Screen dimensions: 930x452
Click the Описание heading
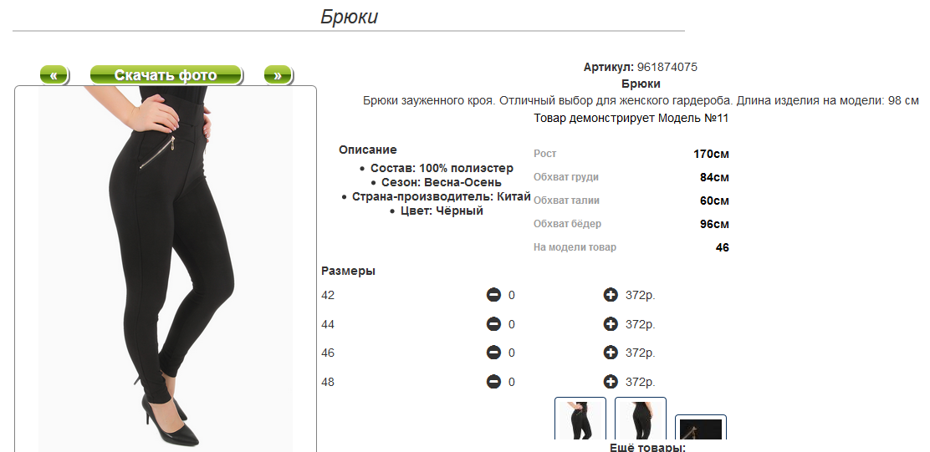tap(368, 150)
